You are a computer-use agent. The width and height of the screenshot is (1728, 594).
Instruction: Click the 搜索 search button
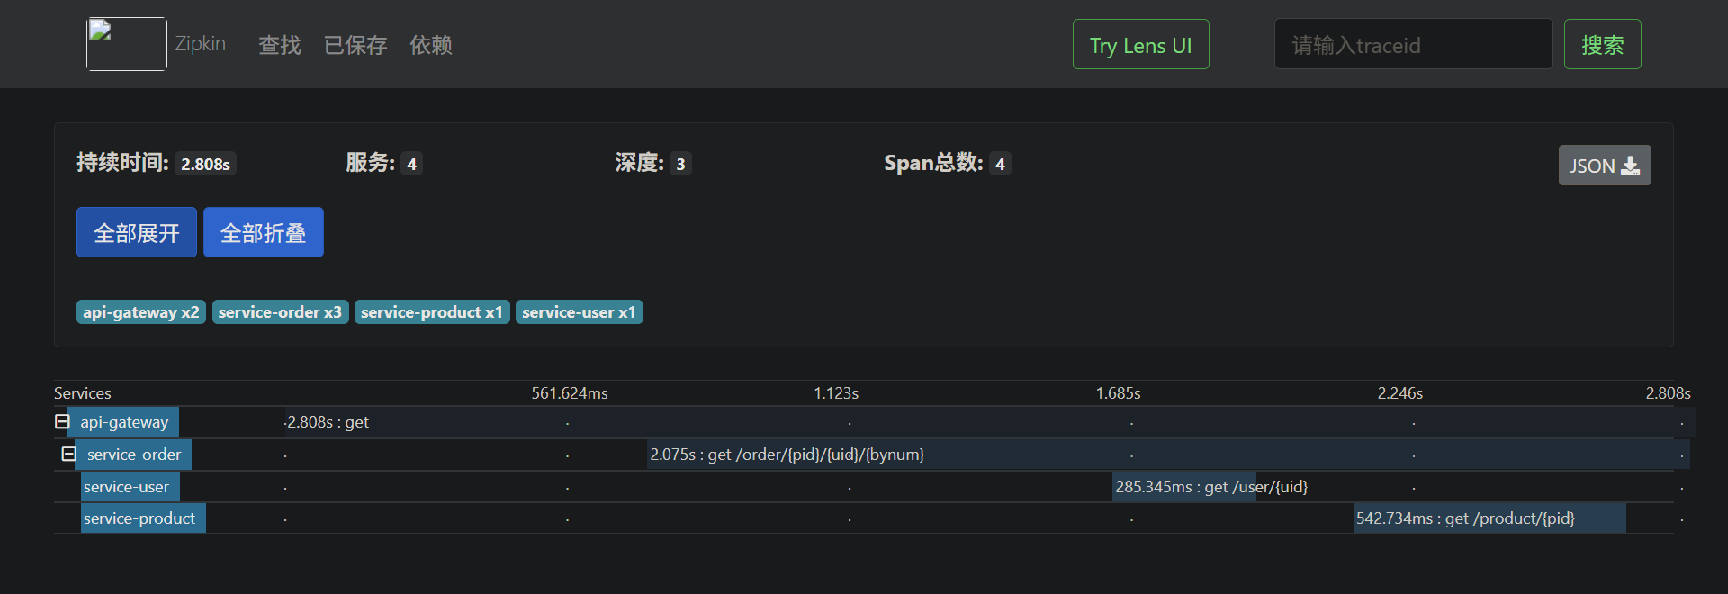(x=1602, y=45)
